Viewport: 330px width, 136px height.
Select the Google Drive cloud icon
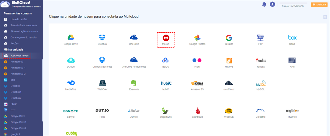pyautogui.click(x=71, y=38)
